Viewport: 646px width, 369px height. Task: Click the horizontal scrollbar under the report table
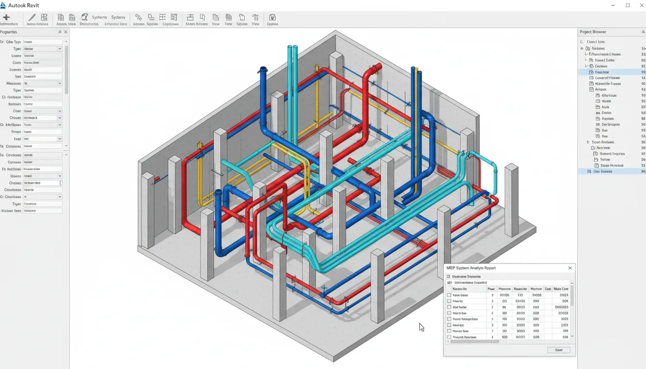(474, 341)
